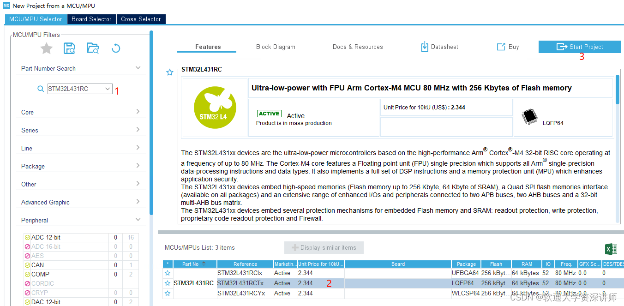Sort by Freq. column header

tap(566, 264)
